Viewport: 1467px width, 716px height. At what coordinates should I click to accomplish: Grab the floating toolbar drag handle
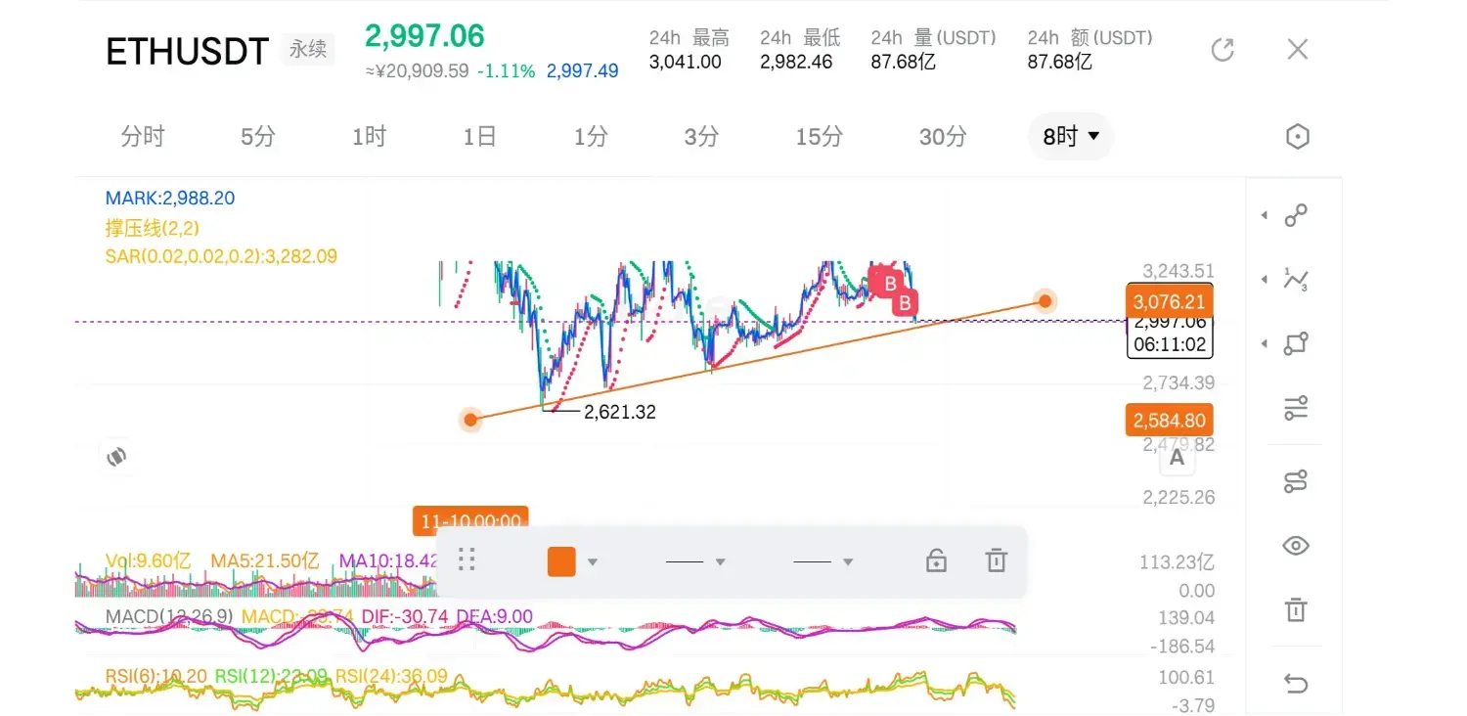(x=467, y=560)
